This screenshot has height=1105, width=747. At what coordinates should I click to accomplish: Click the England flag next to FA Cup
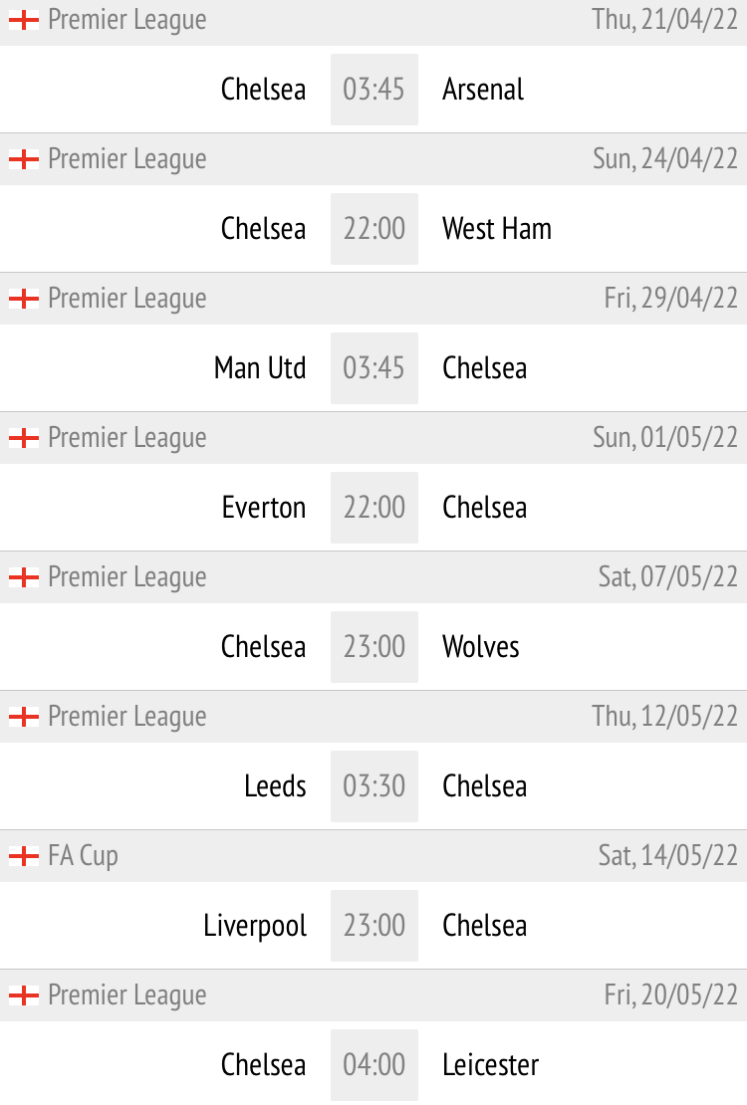24,856
